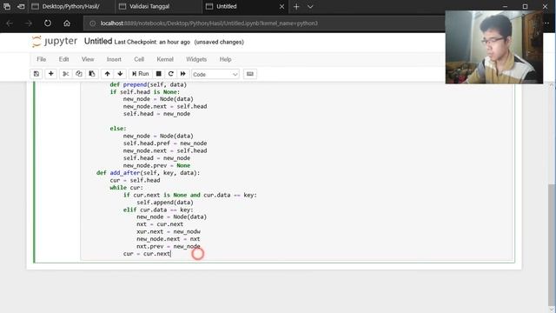Go back in the browser
The width and height of the screenshot is (556, 313).
click(x=10, y=23)
